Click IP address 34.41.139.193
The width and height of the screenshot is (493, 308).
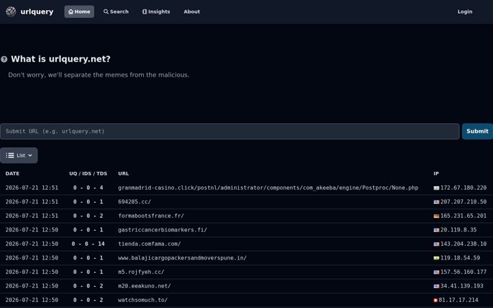[462, 285]
